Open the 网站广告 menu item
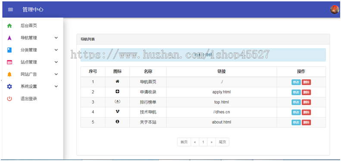The width and height of the screenshot is (341, 161). [29, 74]
